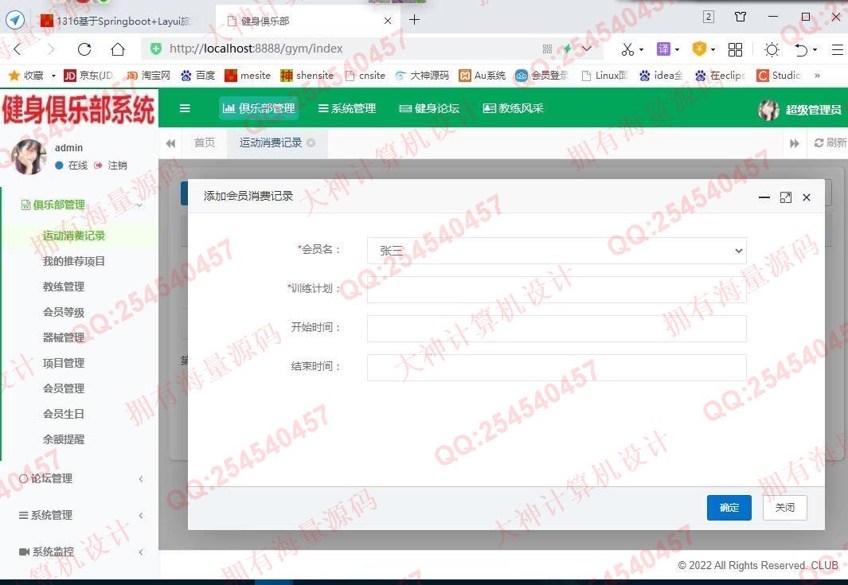Open the 系统管理 top menu
Screen dimensions: 848x585
click(x=346, y=108)
